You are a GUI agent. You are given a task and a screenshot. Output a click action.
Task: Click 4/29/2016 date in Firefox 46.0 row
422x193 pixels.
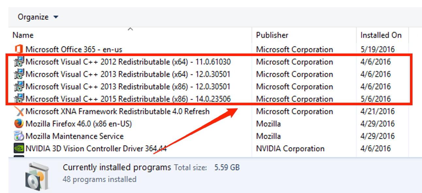377,124
